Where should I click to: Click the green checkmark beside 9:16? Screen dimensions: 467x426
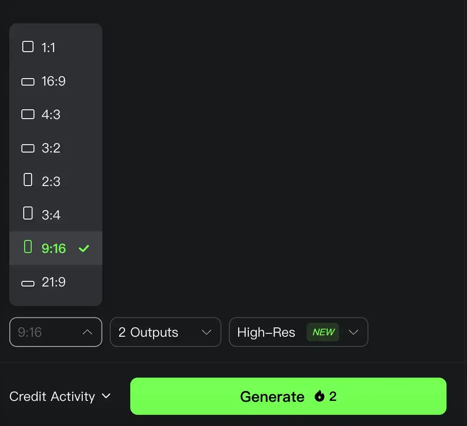84,248
